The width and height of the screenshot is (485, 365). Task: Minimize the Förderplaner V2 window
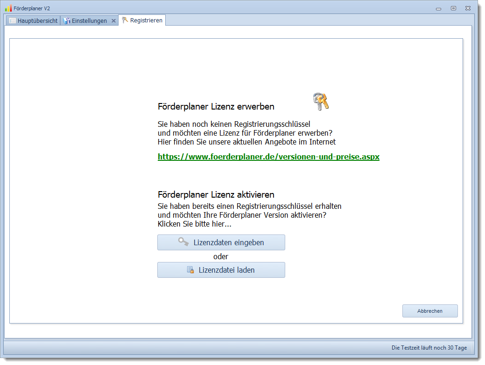pyautogui.click(x=438, y=9)
